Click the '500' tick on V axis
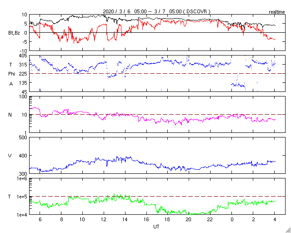The height and width of the screenshot is (233, 291). pyautogui.click(x=24, y=137)
